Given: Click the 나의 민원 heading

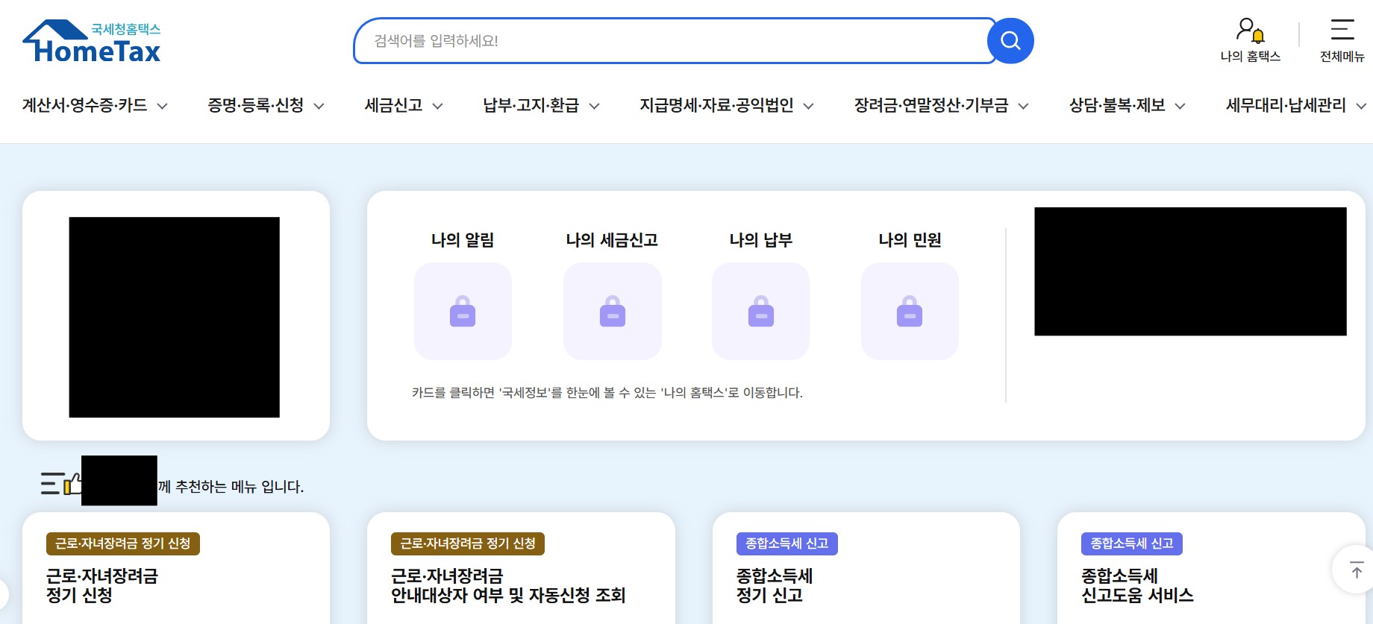Looking at the screenshot, I should (910, 240).
